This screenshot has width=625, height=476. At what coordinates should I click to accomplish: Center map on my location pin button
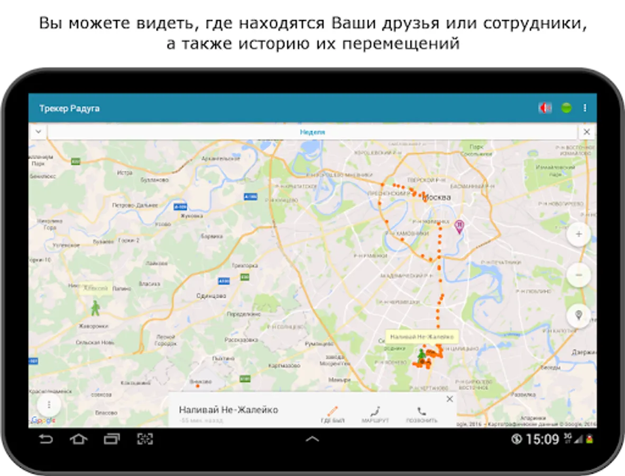[579, 316]
